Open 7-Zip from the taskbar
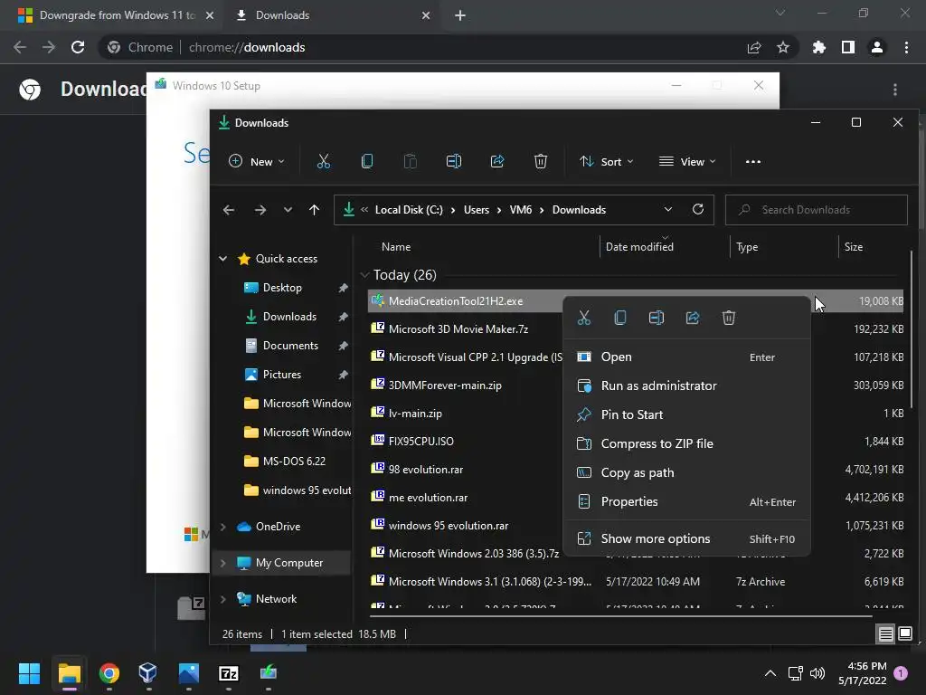926x695 pixels. [x=229, y=673]
